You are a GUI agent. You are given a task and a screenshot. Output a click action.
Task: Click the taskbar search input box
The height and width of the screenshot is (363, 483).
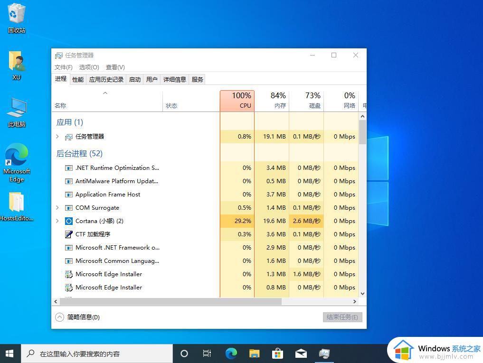(97, 354)
